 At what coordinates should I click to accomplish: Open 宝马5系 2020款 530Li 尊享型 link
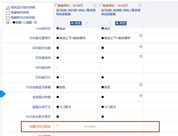(121, 12)
